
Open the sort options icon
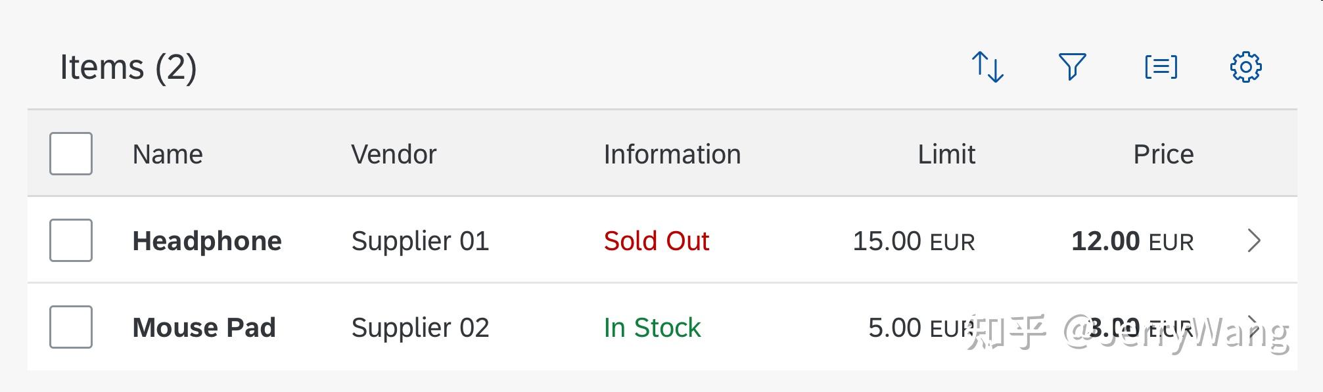(988, 67)
